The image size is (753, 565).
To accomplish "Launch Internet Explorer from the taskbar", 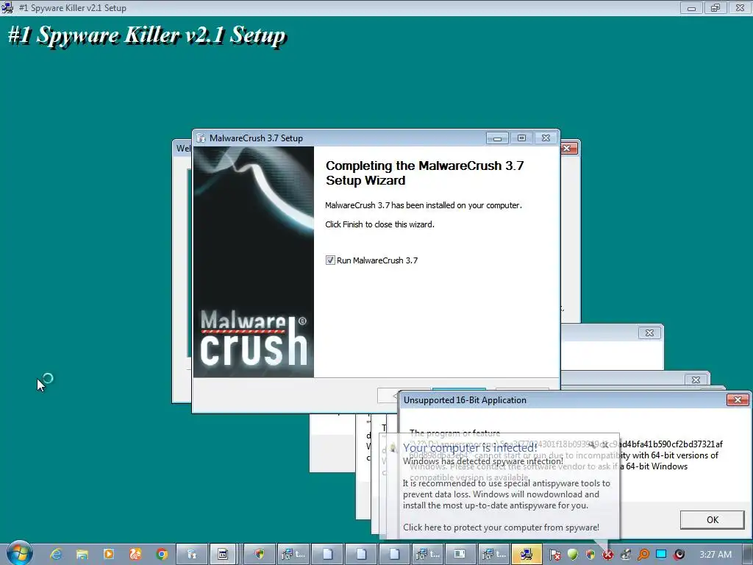I will click(56, 555).
